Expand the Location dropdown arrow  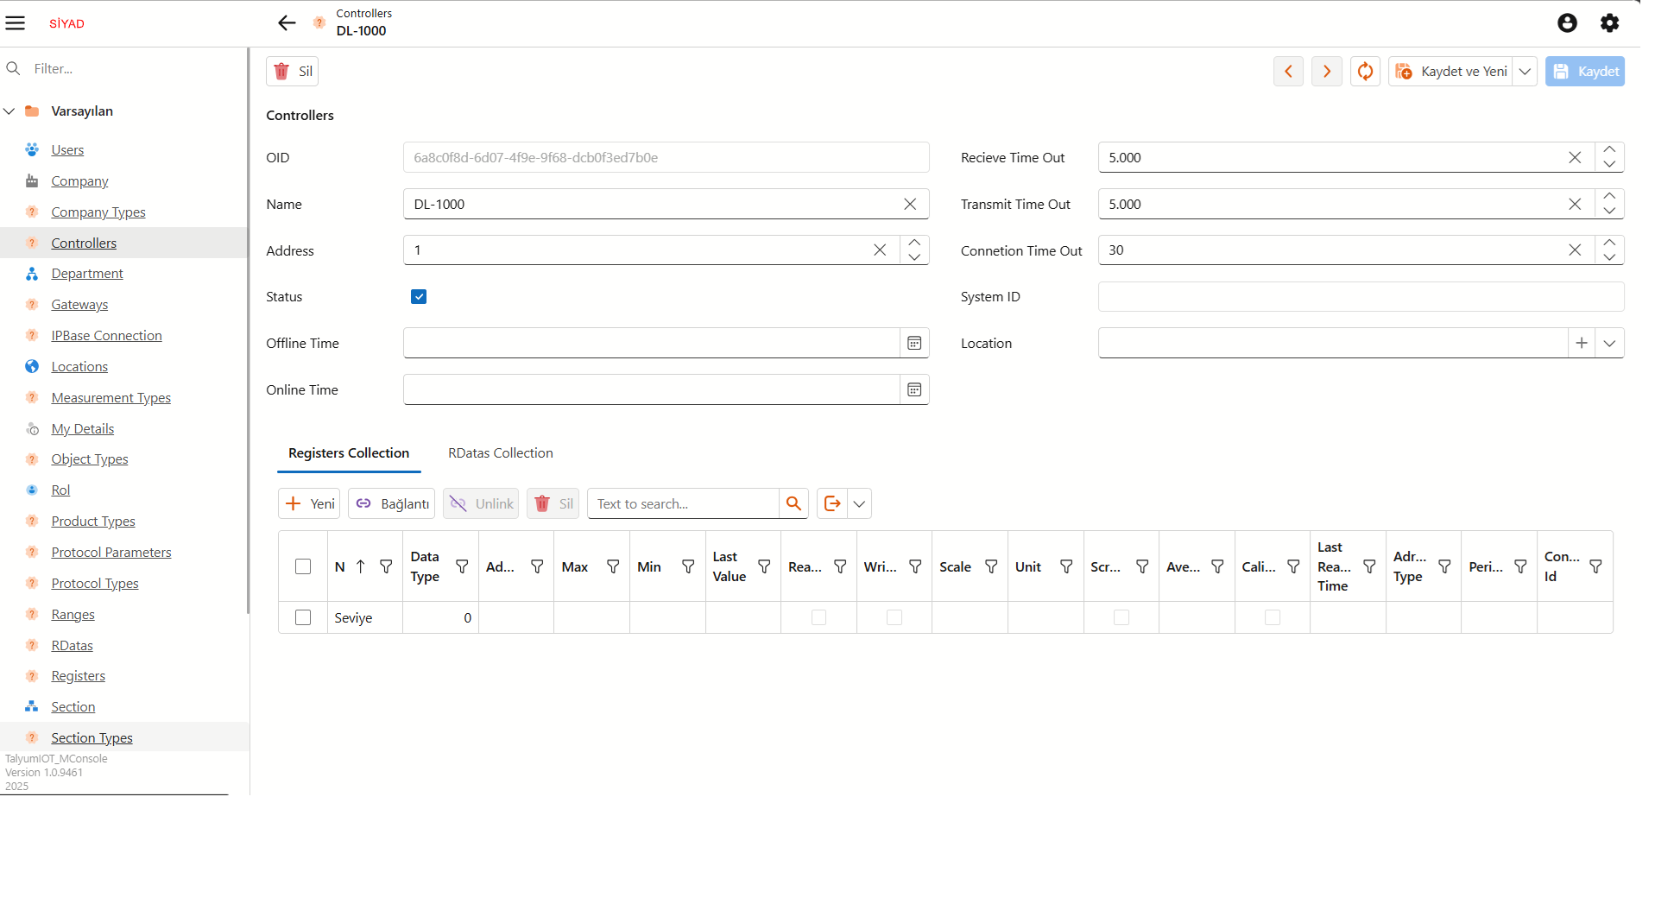[1609, 344]
